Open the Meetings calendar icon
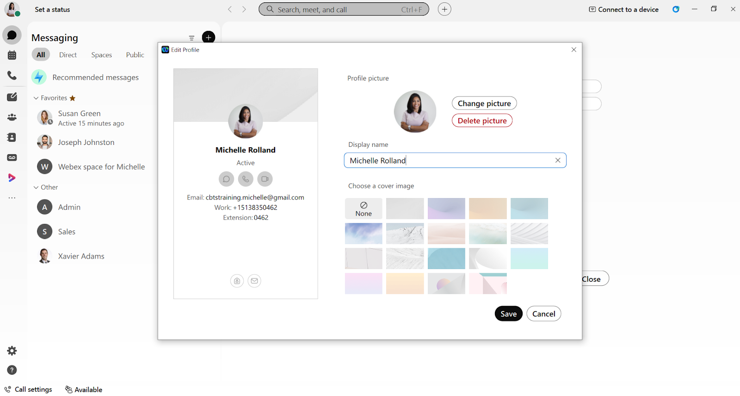Image resolution: width=740 pixels, height=396 pixels. tap(12, 55)
